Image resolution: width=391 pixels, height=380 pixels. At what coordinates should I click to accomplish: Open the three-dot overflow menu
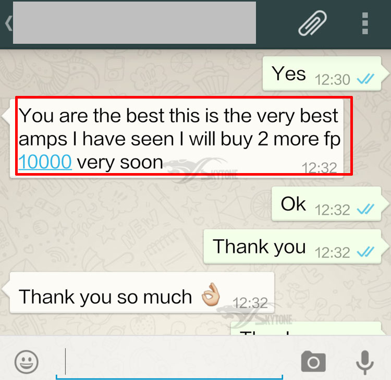click(365, 23)
